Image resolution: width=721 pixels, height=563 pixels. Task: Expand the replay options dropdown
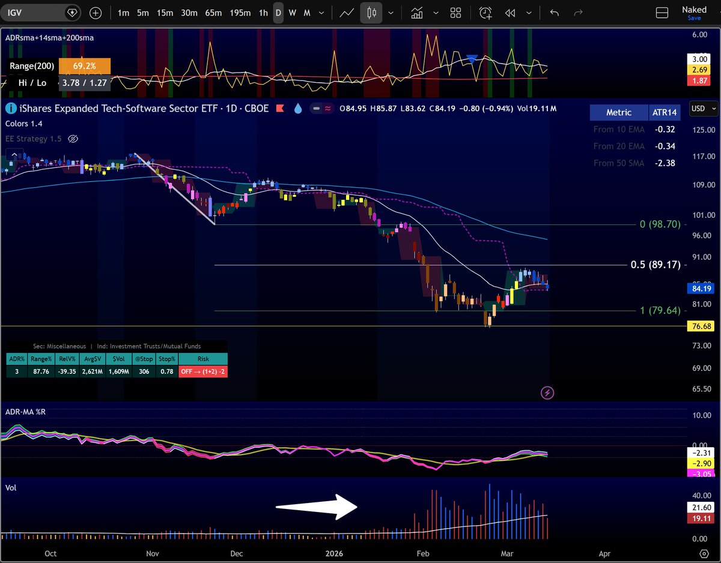528,13
